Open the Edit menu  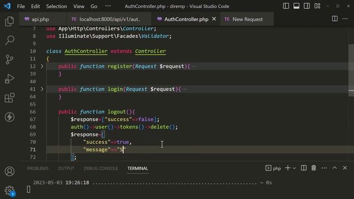pyautogui.click(x=35, y=6)
